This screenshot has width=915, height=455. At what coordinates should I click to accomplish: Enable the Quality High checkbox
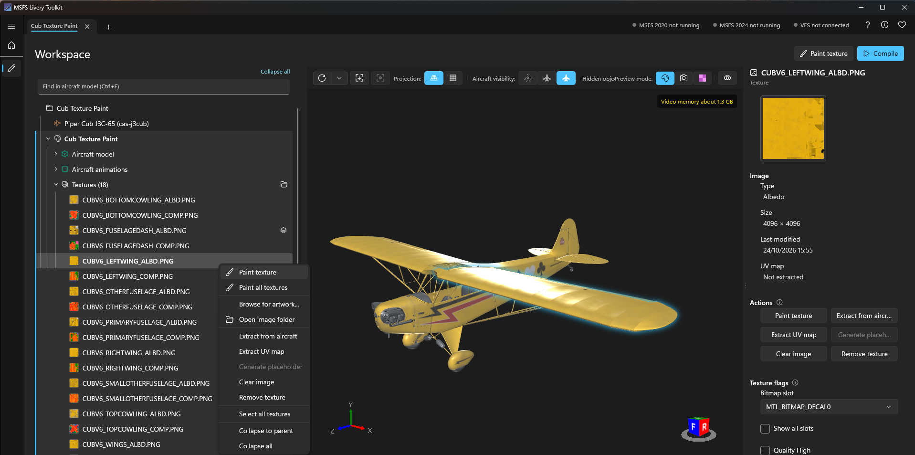tap(765, 450)
